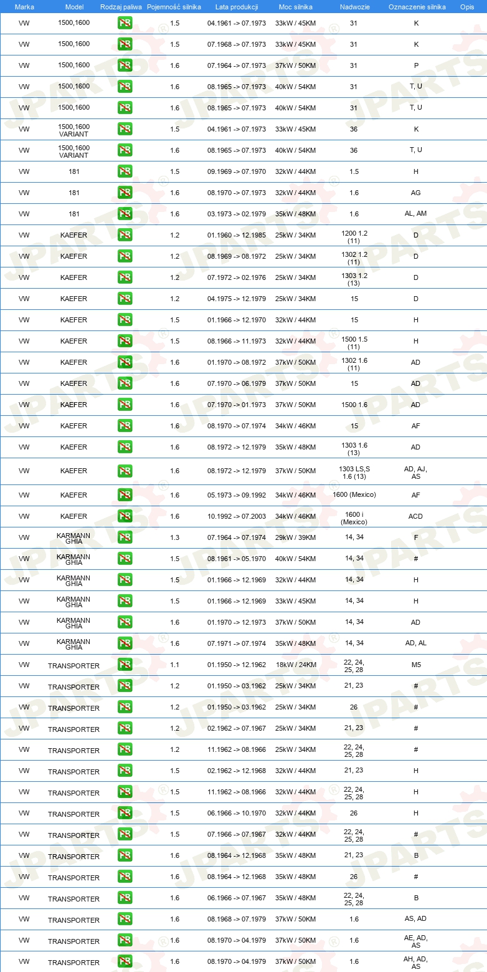Screen dimensions: 487x972
Task: Click fuel icon for KAEFER 1500 1.6 row
Action: (x=125, y=405)
